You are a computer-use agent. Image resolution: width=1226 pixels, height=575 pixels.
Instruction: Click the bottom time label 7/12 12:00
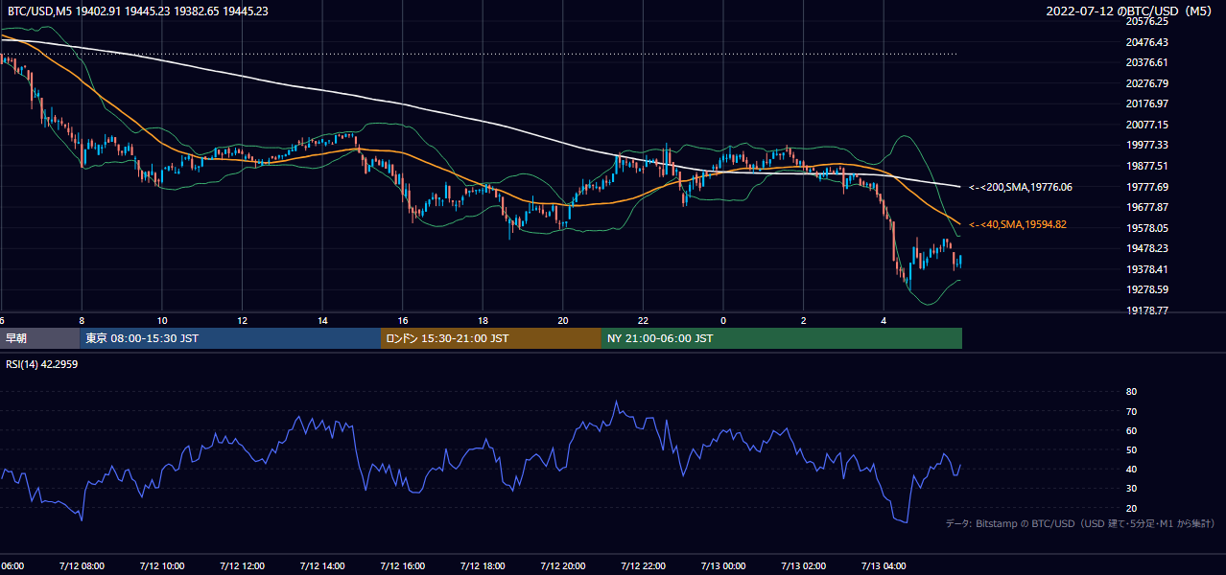(x=242, y=566)
